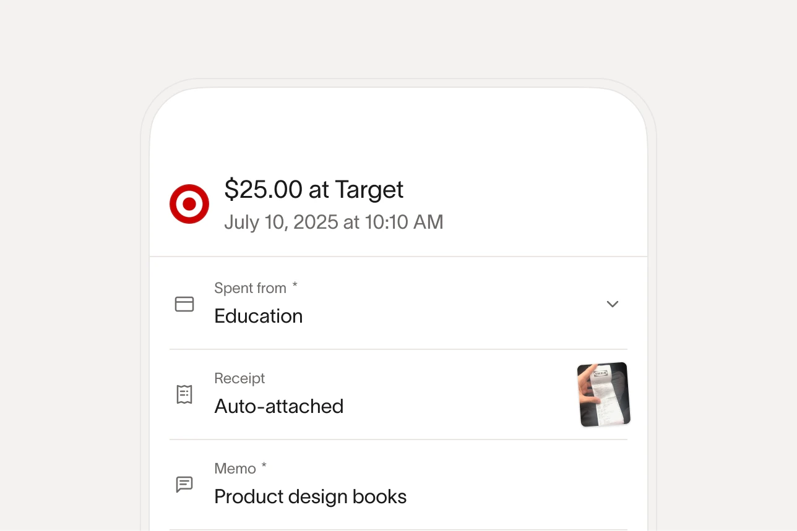Click the required asterisk beside Memo
Screen dimensions: 797x531
(263, 465)
